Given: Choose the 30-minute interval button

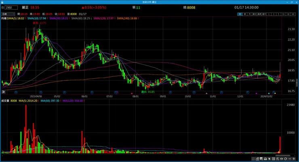Looking at the screenshot, I should 288,14.
